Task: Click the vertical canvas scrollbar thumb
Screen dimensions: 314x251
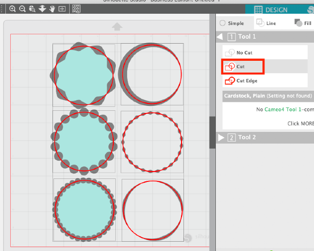Action: 212,132
